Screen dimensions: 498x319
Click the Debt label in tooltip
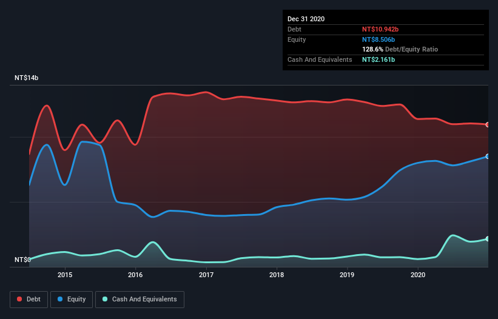294,29
